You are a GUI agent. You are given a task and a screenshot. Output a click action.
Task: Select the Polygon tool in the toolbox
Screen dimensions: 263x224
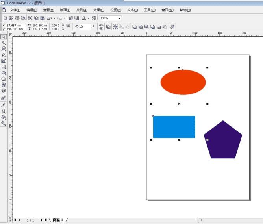(x=4, y=79)
